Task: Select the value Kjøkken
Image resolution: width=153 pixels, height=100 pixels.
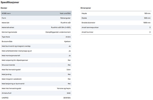Action: pyautogui.click(x=67, y=42)
